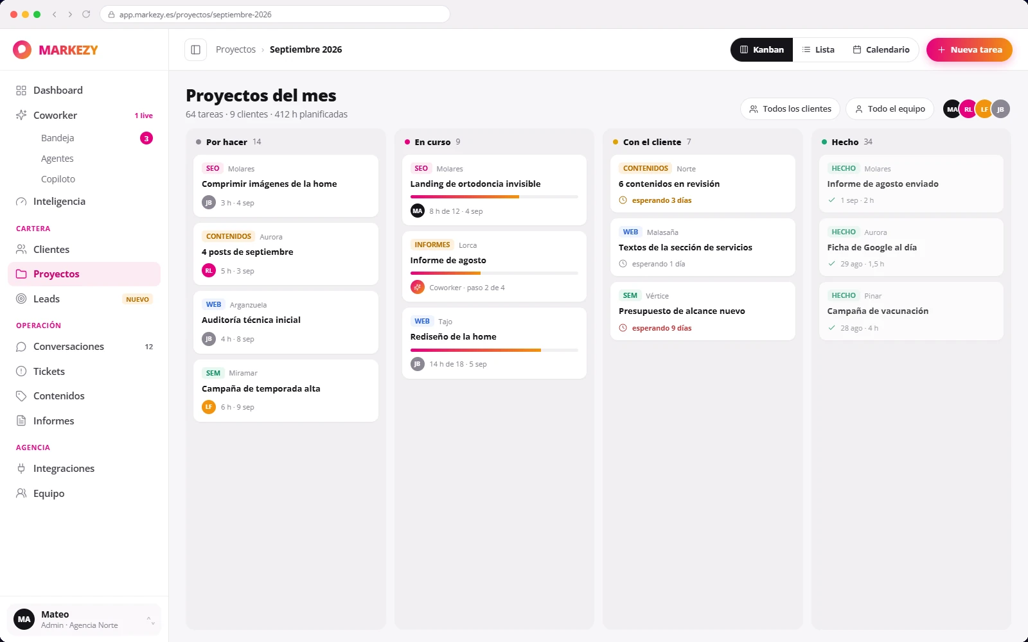Expand the Mateo account switcher
The image size is (1028, 642).
(x=84, y=620)
